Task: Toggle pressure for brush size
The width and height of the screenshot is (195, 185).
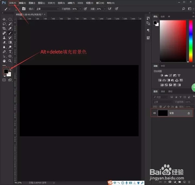Action: [x=116, y=9]
